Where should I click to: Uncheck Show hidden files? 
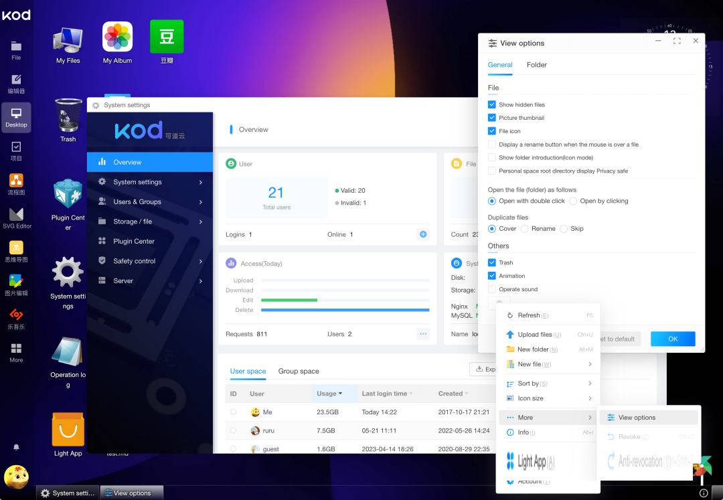tap(492, 104)
